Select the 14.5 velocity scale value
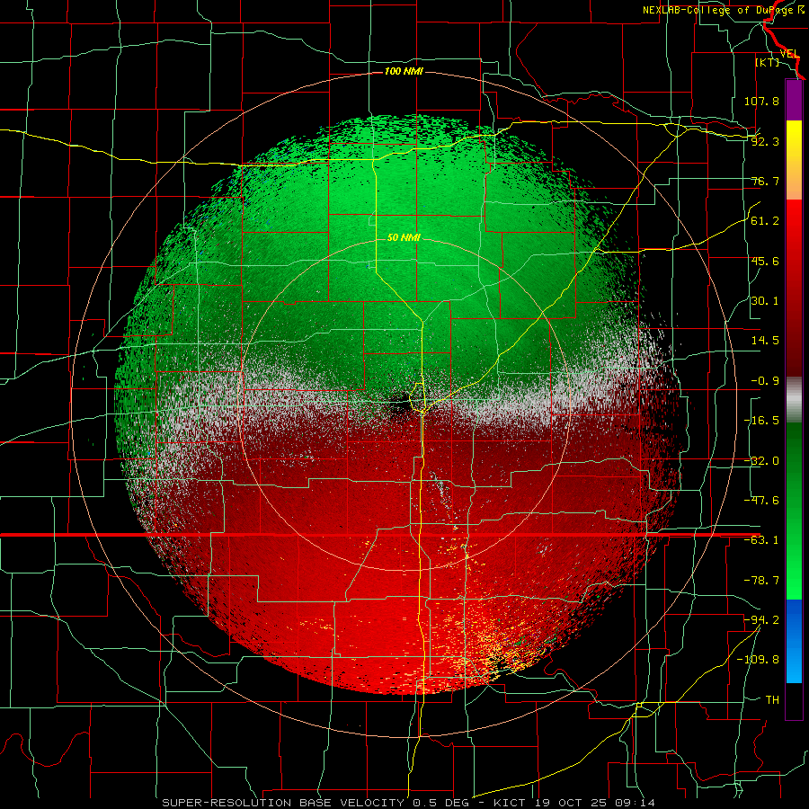This screenshot has height=809, width=809. pyautogui.click(x=765, y=341)
